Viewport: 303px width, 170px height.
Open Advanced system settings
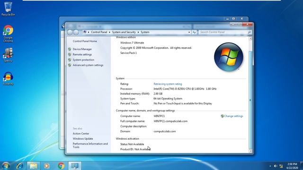click(x=88, y=65)
